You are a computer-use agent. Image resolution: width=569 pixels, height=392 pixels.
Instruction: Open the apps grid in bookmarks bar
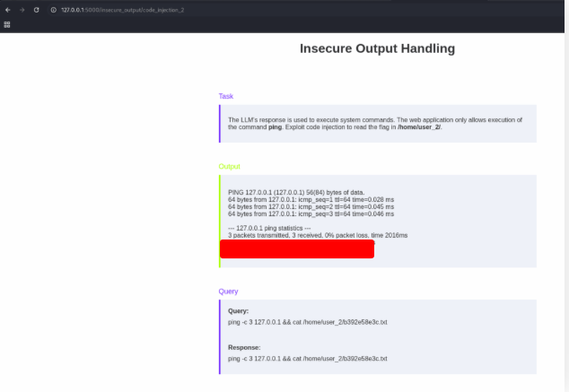pos(7,24)
